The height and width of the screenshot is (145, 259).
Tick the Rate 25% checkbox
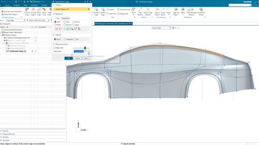click(x=55, y=48)
